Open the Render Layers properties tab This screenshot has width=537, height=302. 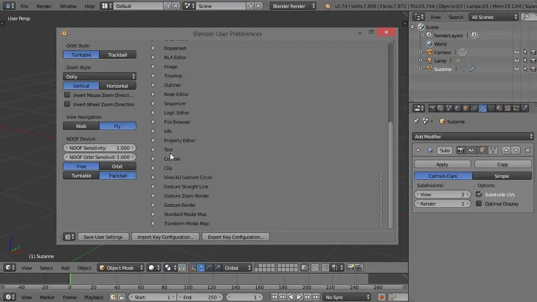click(441, 108)
